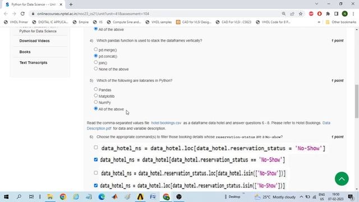Viewport: 359px width, 202px height.
Task: Open the red ABP extension icon
Action: (x=311, y=13)
